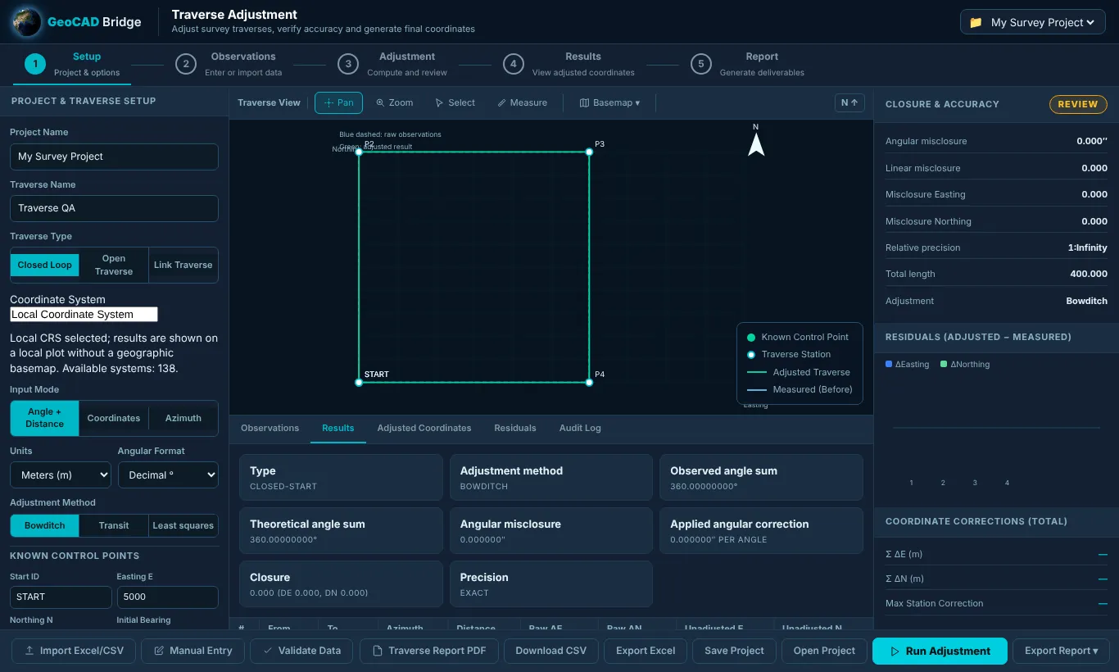Select Link Traverse type

(183, 265)
